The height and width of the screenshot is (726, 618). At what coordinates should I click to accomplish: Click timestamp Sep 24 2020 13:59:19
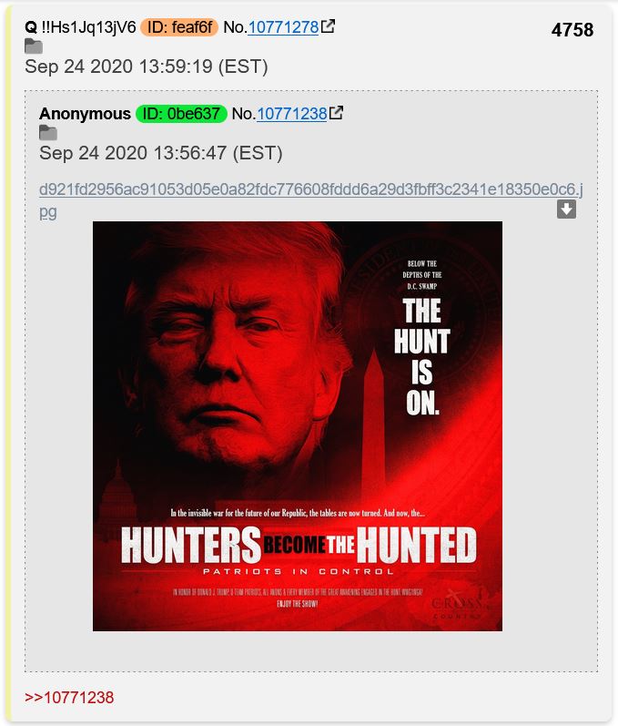point(147,66)
